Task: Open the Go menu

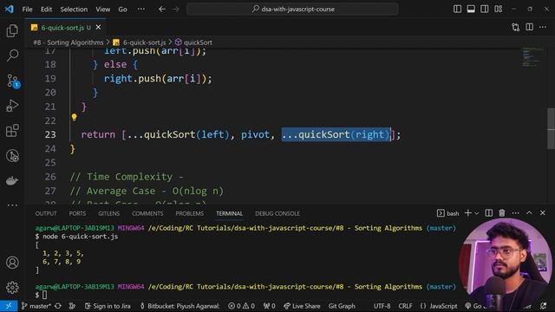Action: [x=122, y=10]
